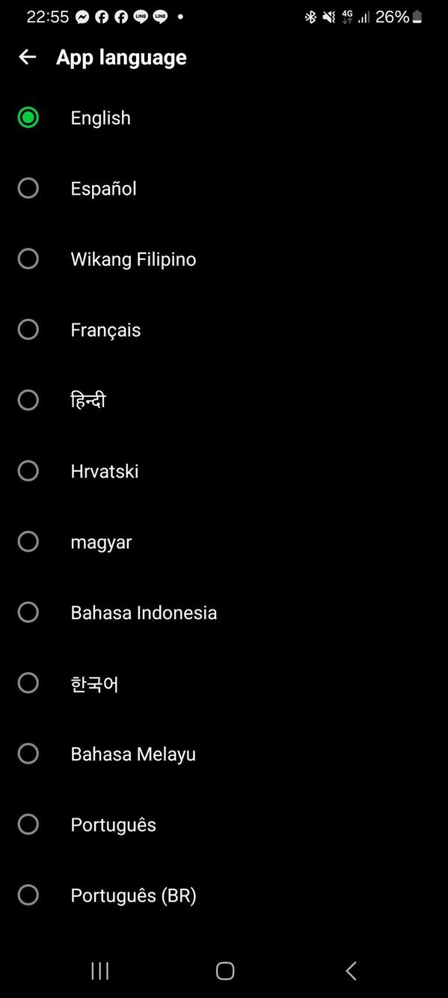The image size is (448, 998).
Task: Tap the Bluetooth icon in status bar
Action: [x=310, y=16]
